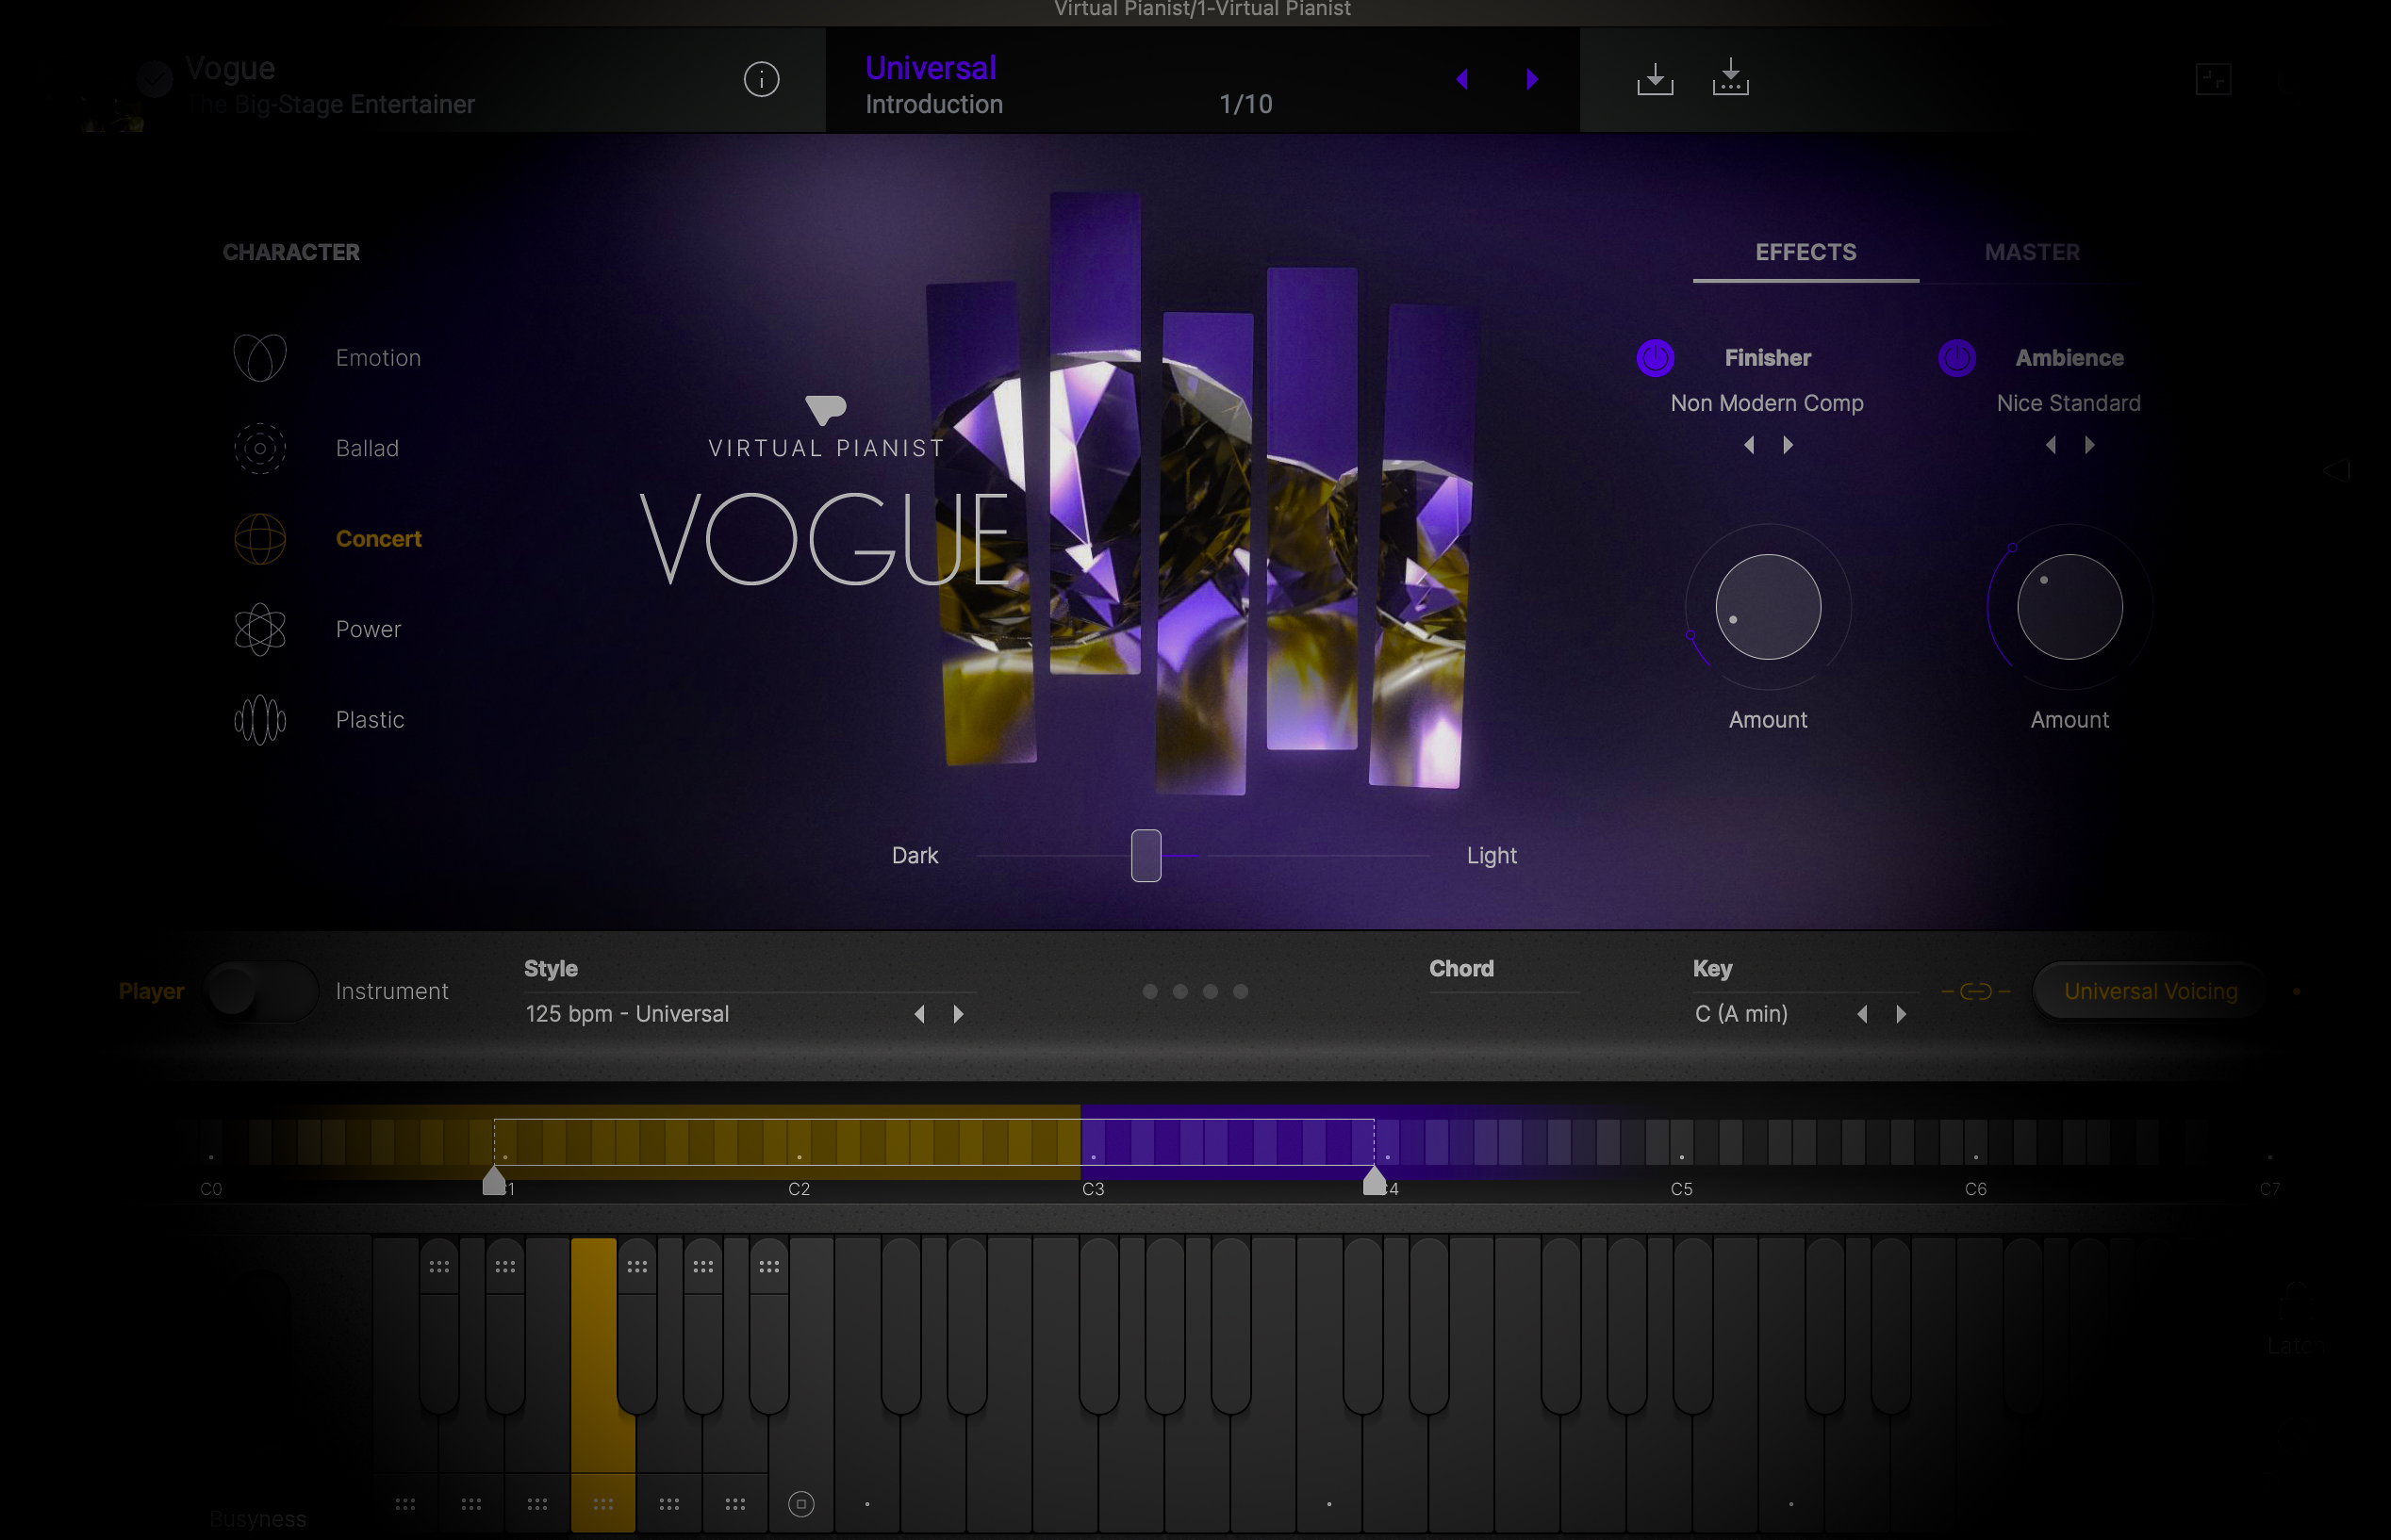This screenshot has height=1540, width=2391.
Task: Click the dot-grid icon on the sixth white key
Action: coord(735,1504)
